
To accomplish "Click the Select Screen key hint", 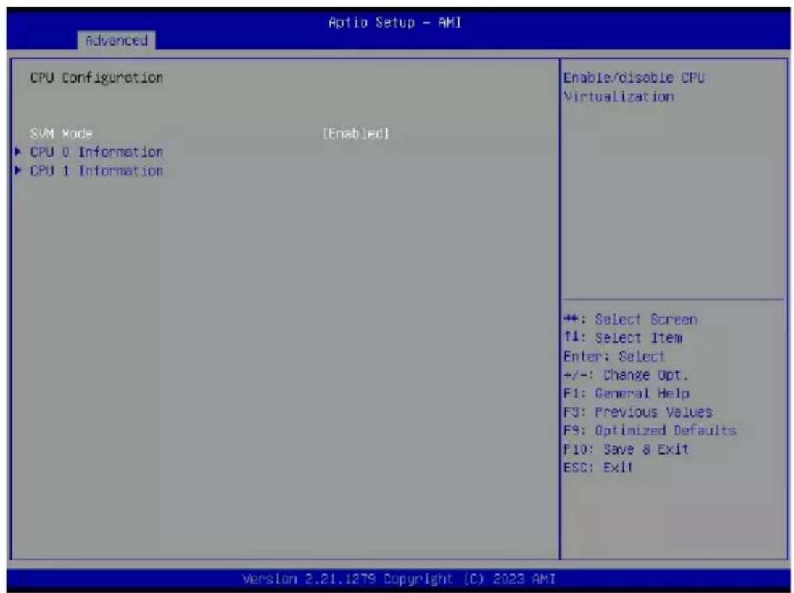I will 630,320.
